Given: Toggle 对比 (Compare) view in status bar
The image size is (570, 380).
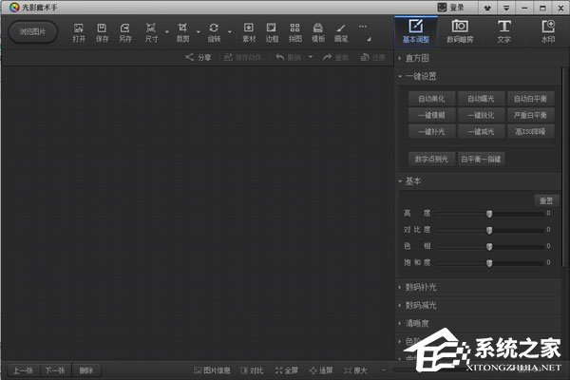Looking at the screenshot, I should tap(252, 370).
